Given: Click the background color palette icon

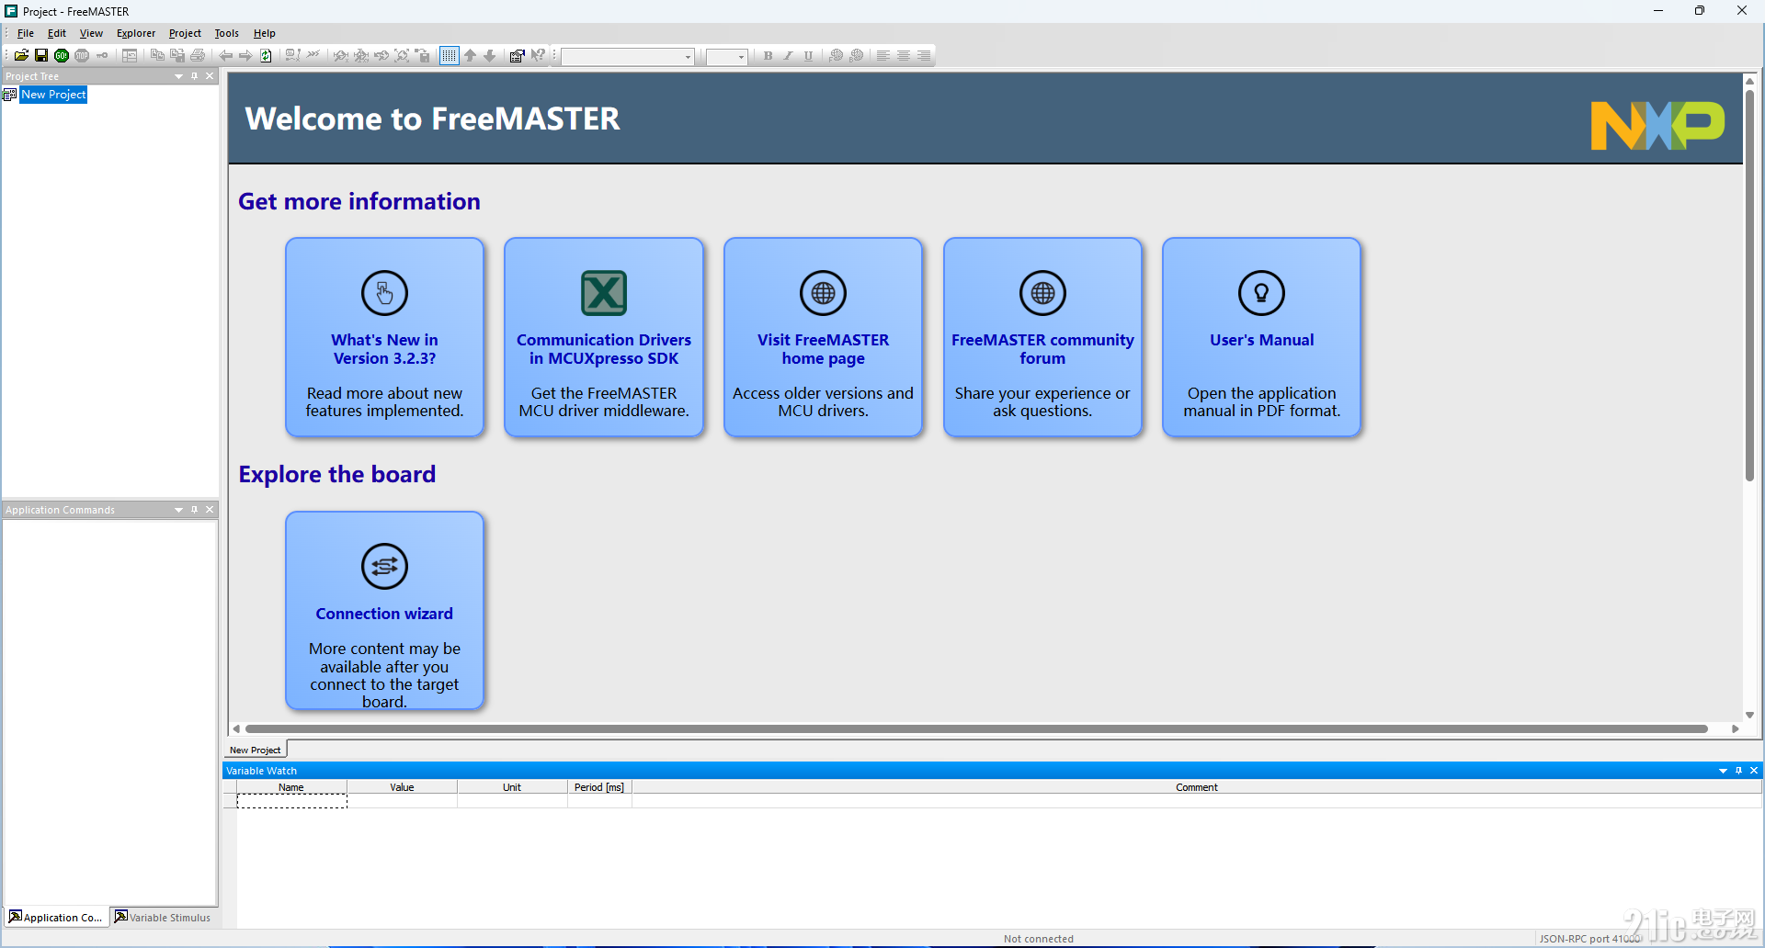Looking at the screenshot, I should click(856, 56).
